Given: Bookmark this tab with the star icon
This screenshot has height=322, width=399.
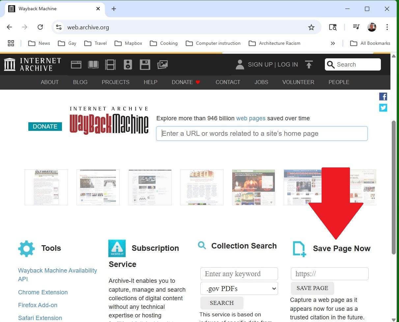Looking at the screenshot, I should pyautogui.click(x=311, y=27).
